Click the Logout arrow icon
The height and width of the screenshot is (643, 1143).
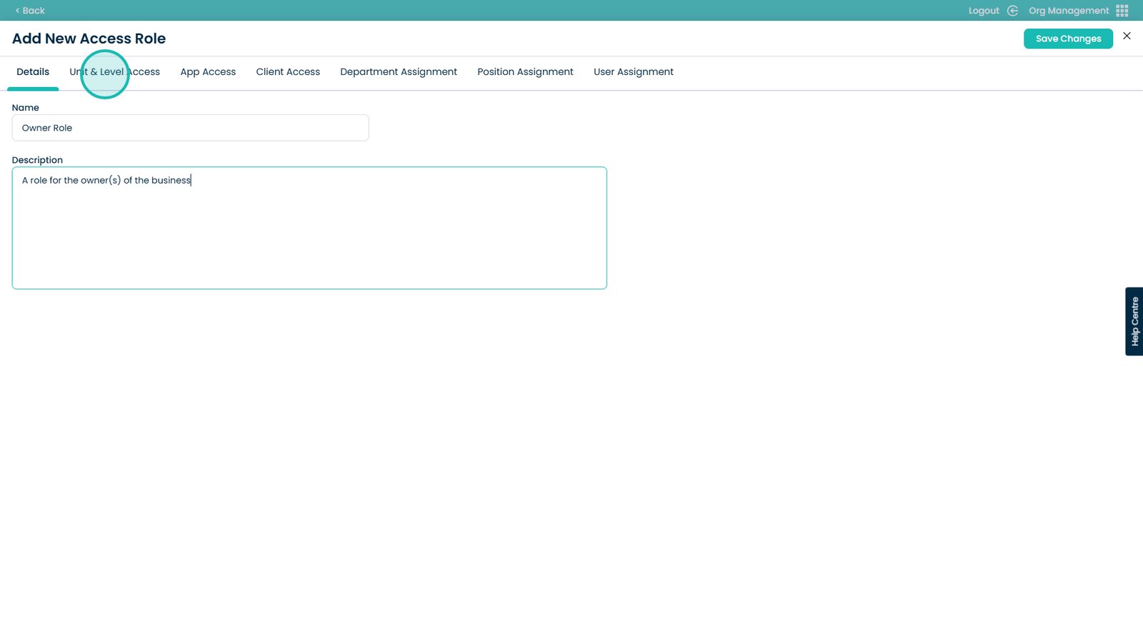1012,11
